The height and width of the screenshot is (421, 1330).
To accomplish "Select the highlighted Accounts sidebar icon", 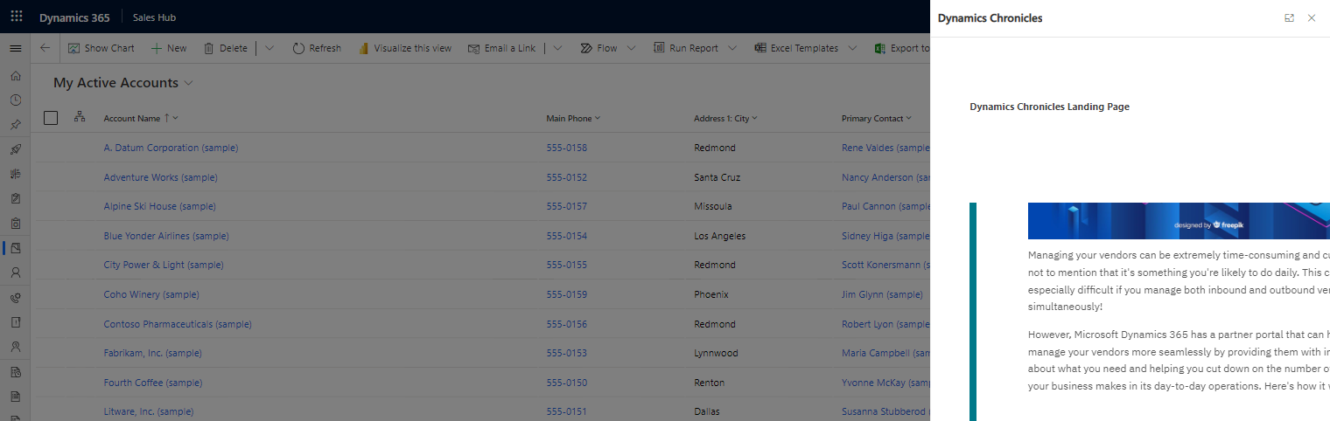I will [15, 248].
